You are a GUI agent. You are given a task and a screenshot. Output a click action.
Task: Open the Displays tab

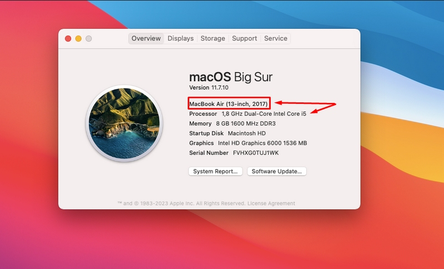(x=180, y=39)
